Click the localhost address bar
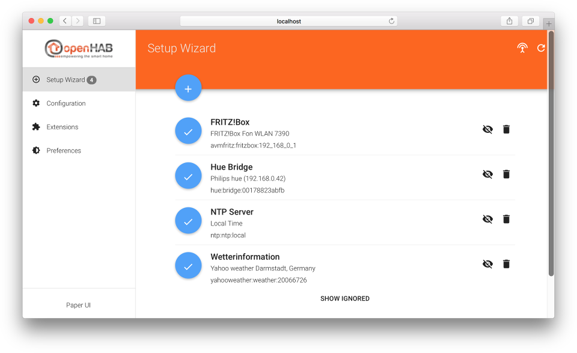 [288, 22]
